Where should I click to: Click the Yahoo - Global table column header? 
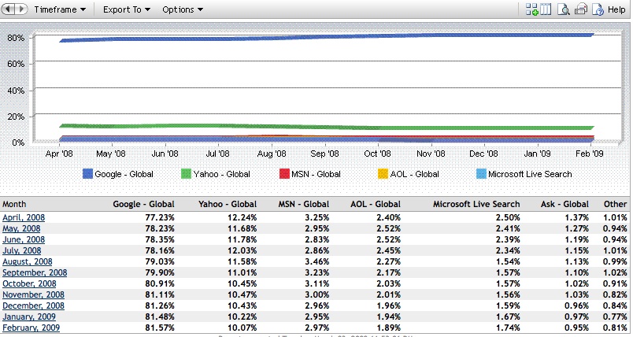[x=228, y=204]
